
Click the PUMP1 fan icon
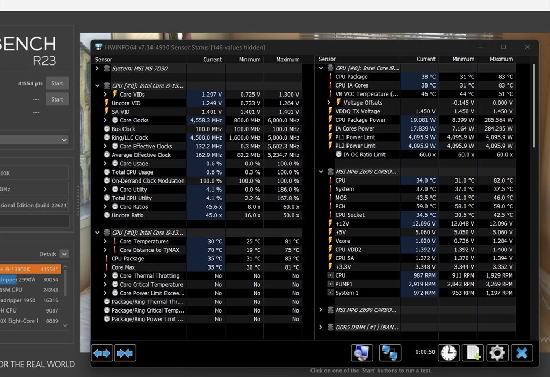pos(330,284)
